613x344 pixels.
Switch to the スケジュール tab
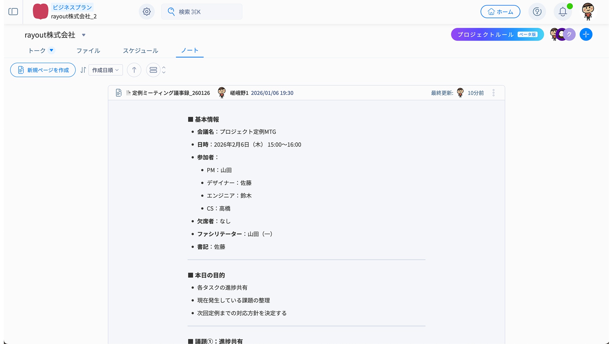tap(140, 51)
